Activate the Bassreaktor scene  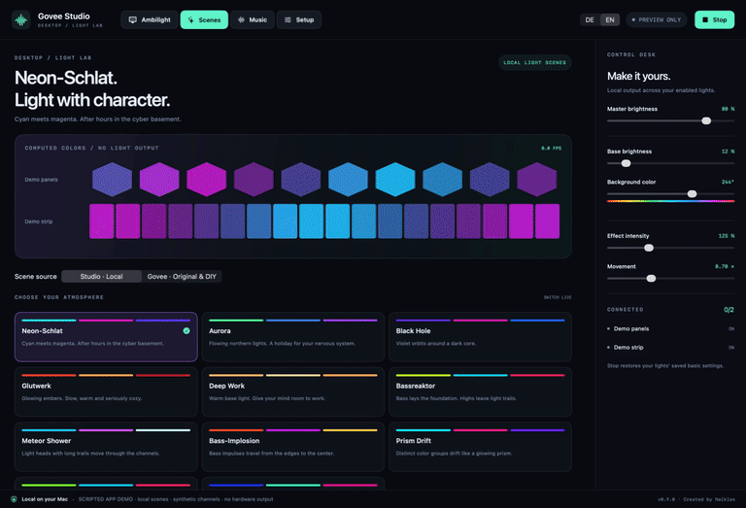click(x=480, y=392)
